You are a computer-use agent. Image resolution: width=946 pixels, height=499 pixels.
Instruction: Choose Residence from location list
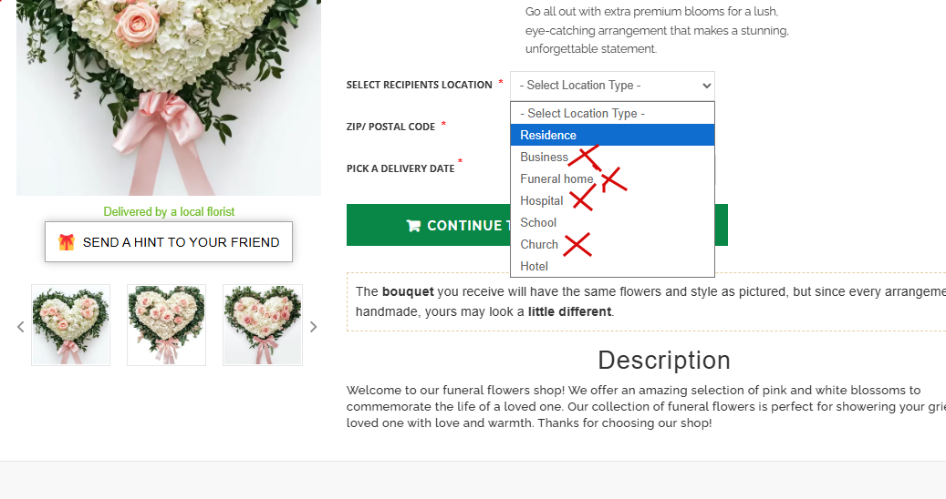tap(612, 135)
